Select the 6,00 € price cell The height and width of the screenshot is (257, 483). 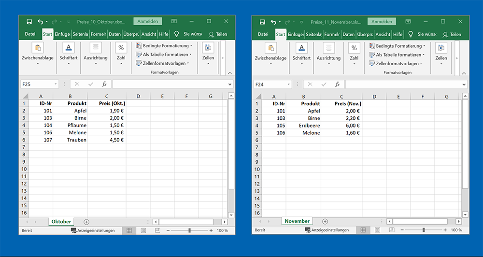point(341,126)
